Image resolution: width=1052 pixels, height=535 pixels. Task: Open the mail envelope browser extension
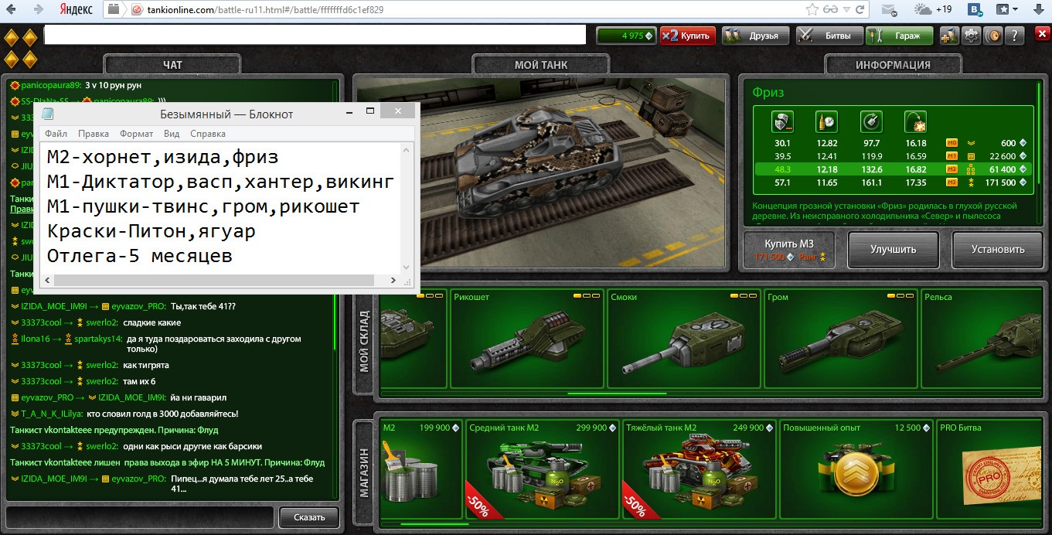[x=889, y=10]
